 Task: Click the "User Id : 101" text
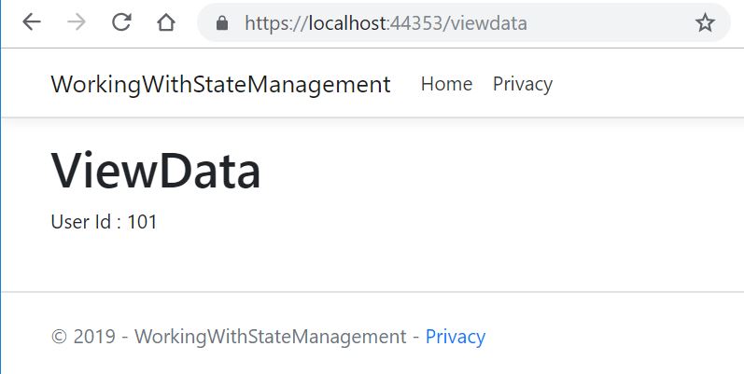click(x=104, y=222)
